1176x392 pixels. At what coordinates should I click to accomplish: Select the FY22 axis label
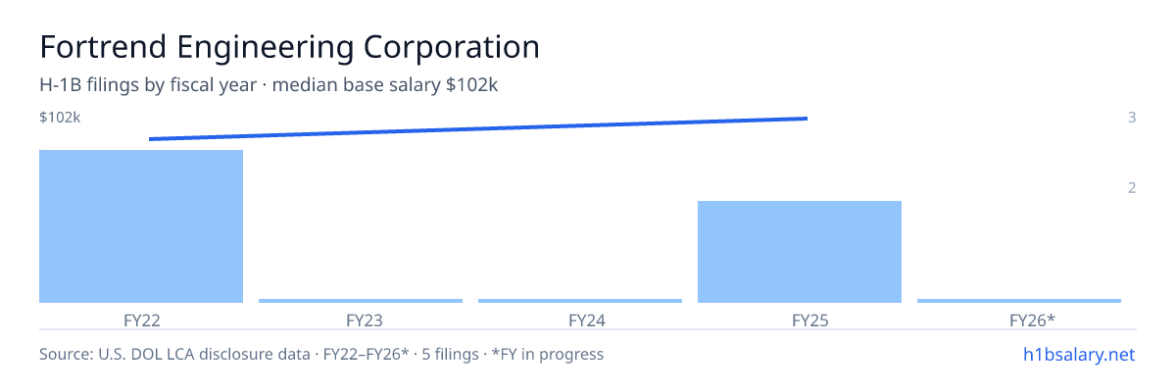coord(141,320)
